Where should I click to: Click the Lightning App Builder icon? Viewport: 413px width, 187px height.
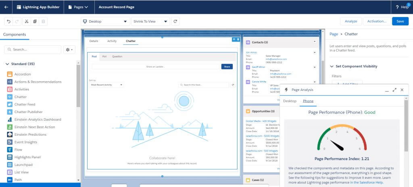click(x=19, y=7)
